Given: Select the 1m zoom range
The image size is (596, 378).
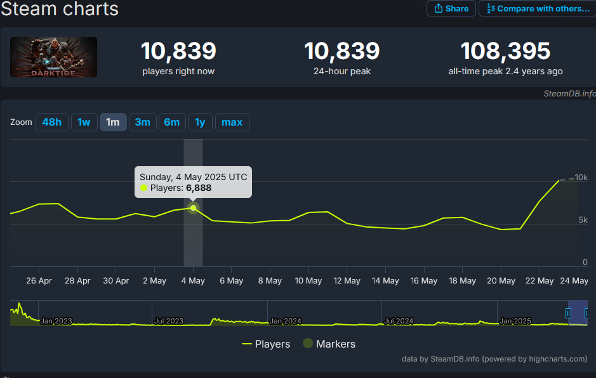Looking at the screenshot, I should (x=113, y=122).
